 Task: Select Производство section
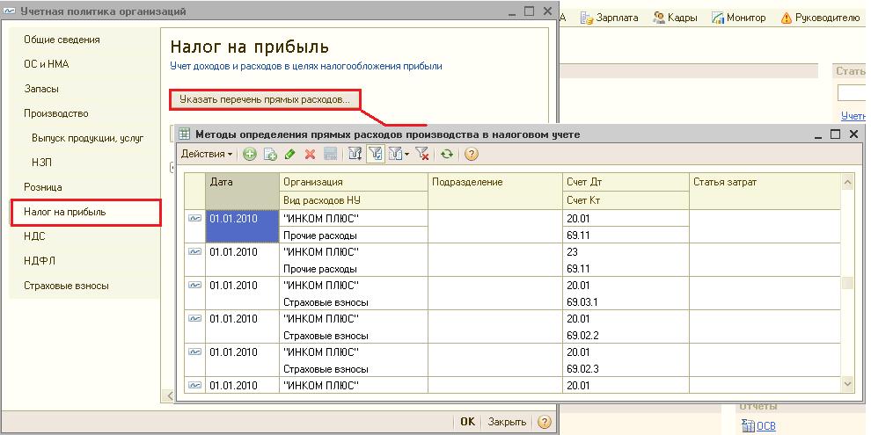tap(55, 113)
